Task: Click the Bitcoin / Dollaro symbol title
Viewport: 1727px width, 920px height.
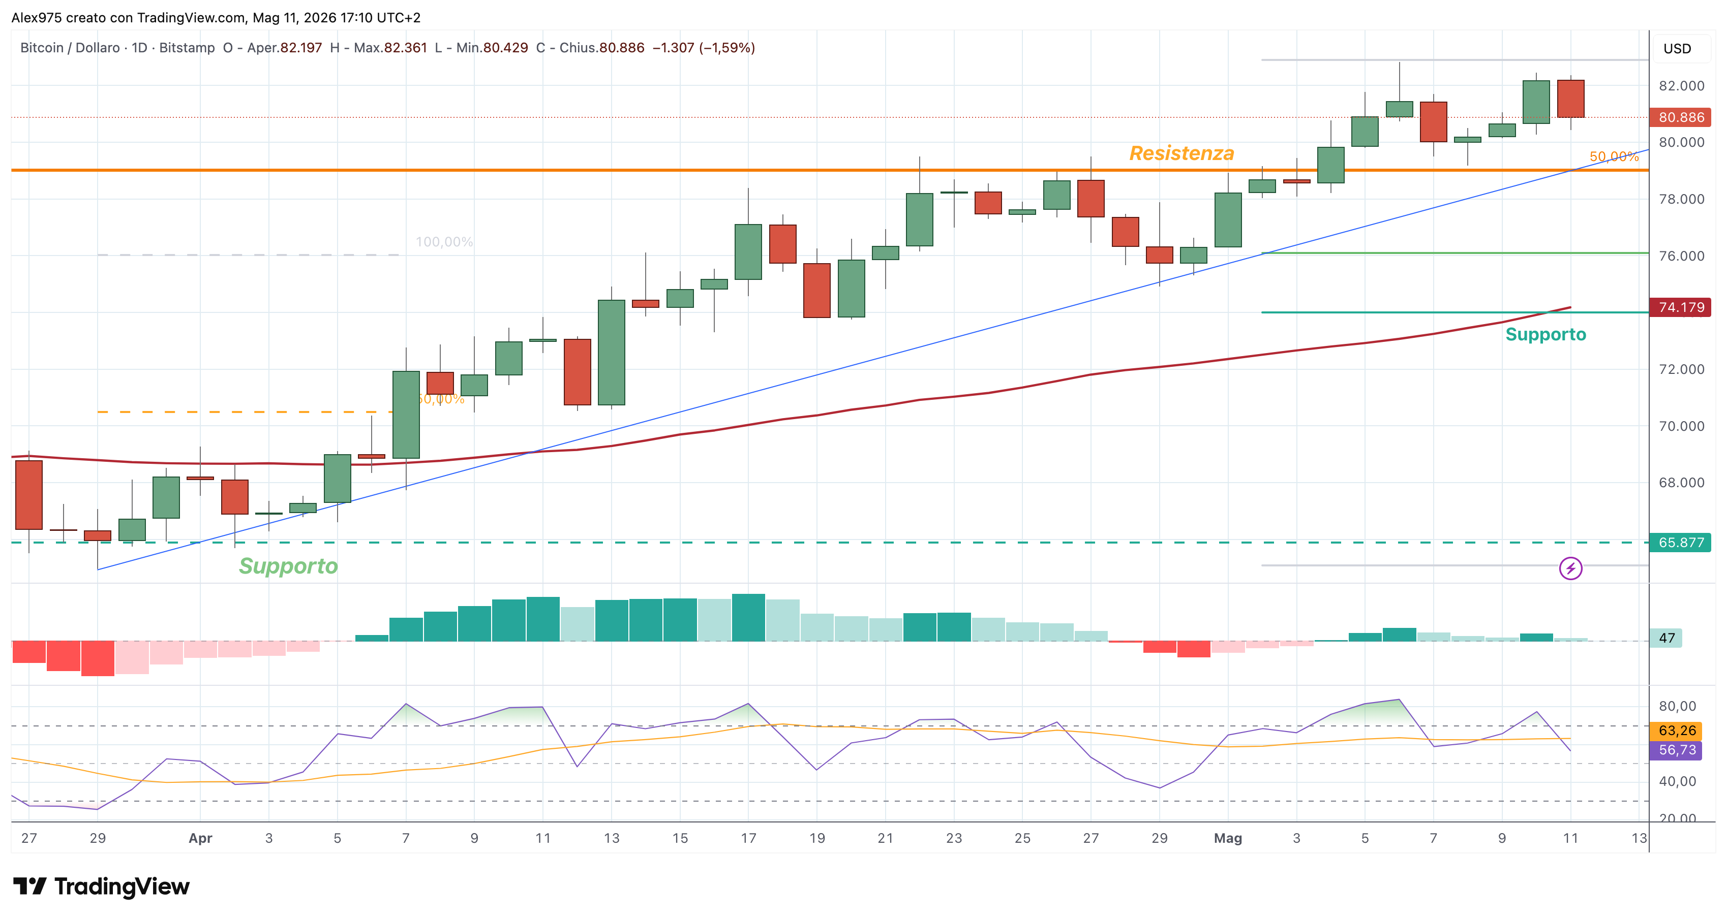Action: 70,48
